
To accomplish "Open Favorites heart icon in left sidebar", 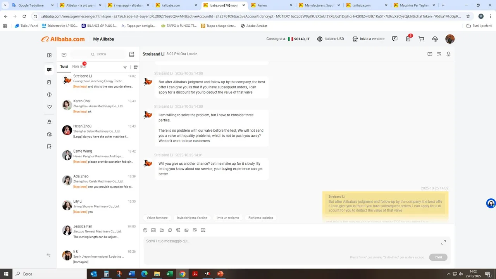I will click(49, 107).
